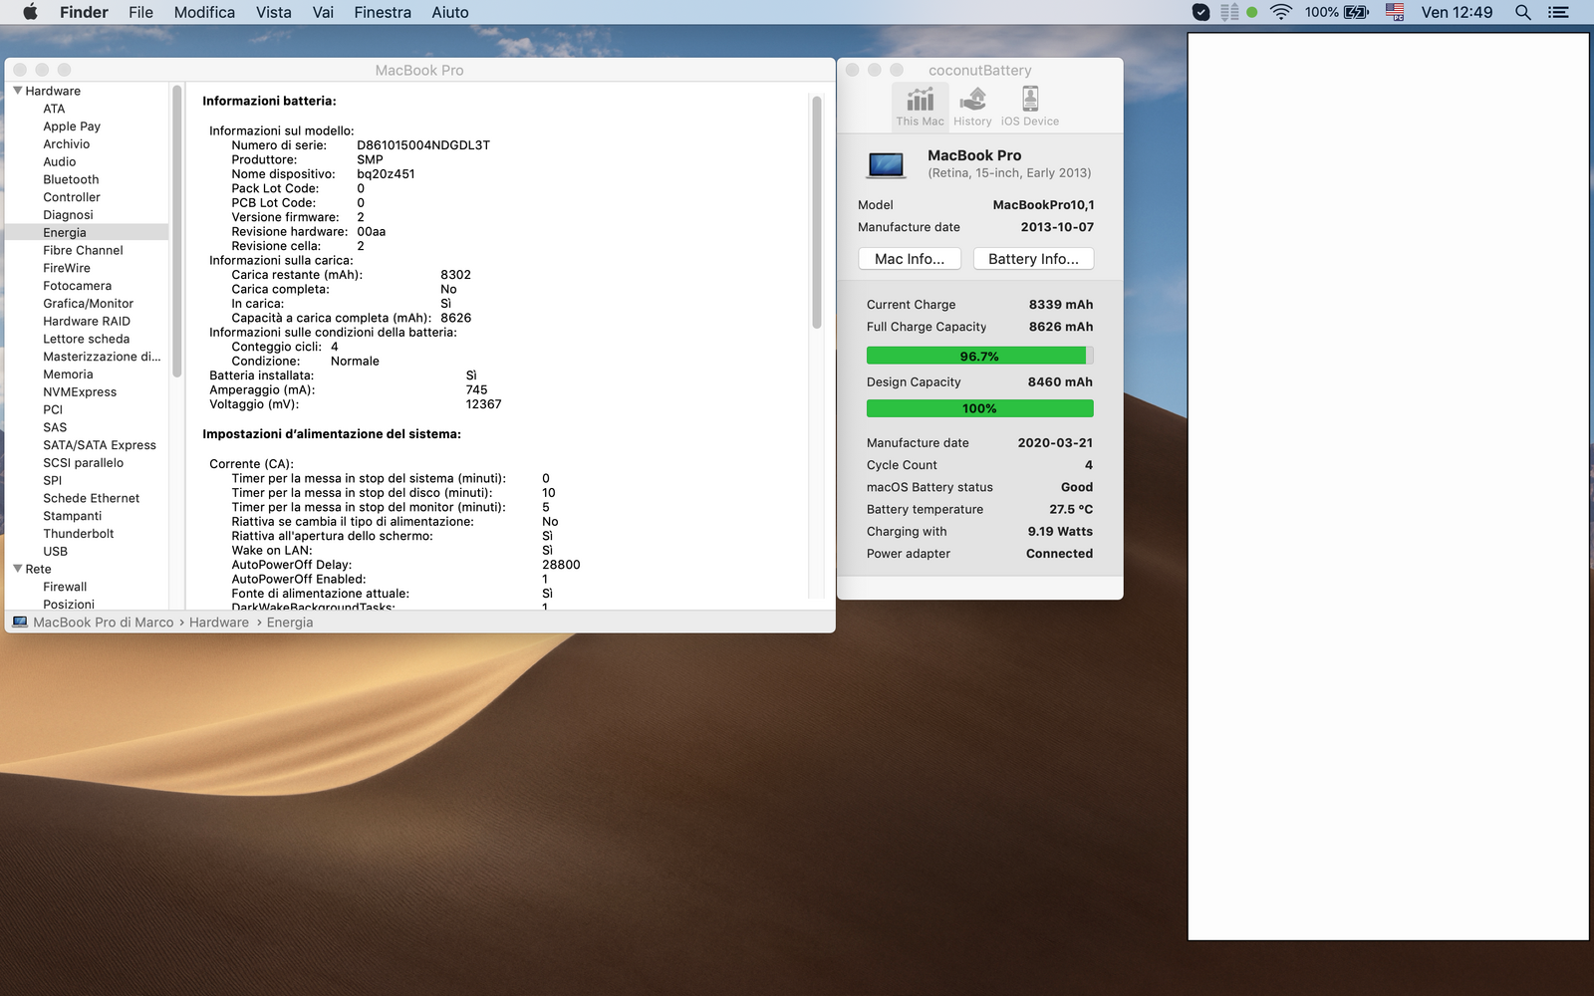This screenshot has width=1594, height=996.
Task: Open the Finder menu
Action: point(84,12)
